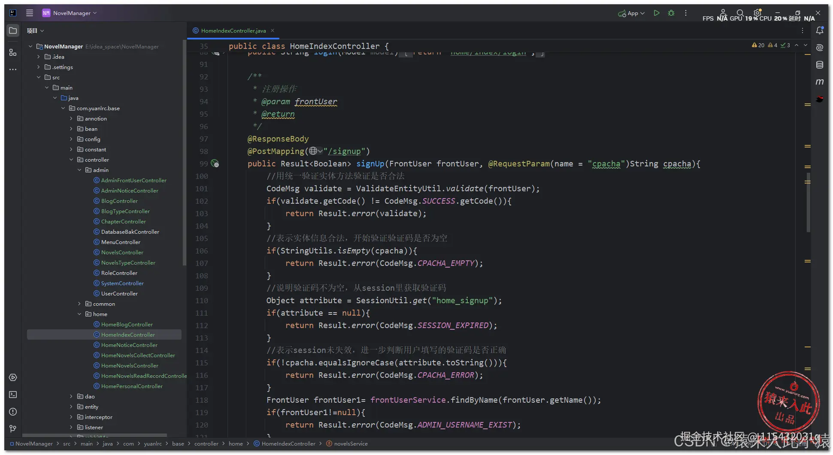Image resolution: width=833 pixels, height=455 pixels.
Task: Collapse the home package
Action: coord(79,314)
